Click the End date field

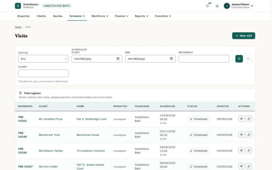tap(150, 59)
